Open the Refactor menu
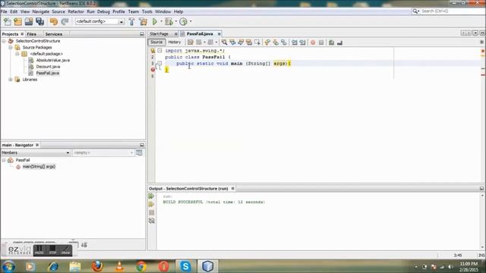This screenshot has width=486, height=273. click(76, 11)
